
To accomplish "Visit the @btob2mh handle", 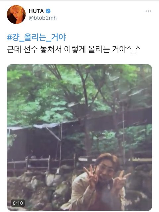I will (x=43, y=18).
